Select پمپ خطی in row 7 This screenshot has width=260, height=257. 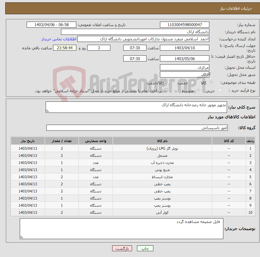pos(162,191)
